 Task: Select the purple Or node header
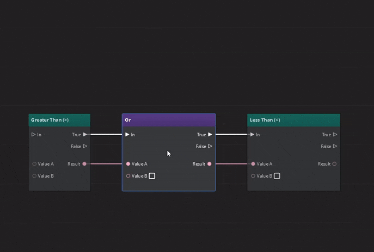pos(169,120)
